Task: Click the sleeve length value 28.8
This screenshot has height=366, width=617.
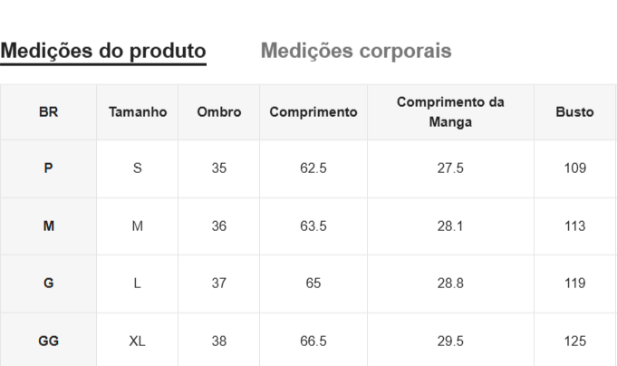Action: click(450, 284)
